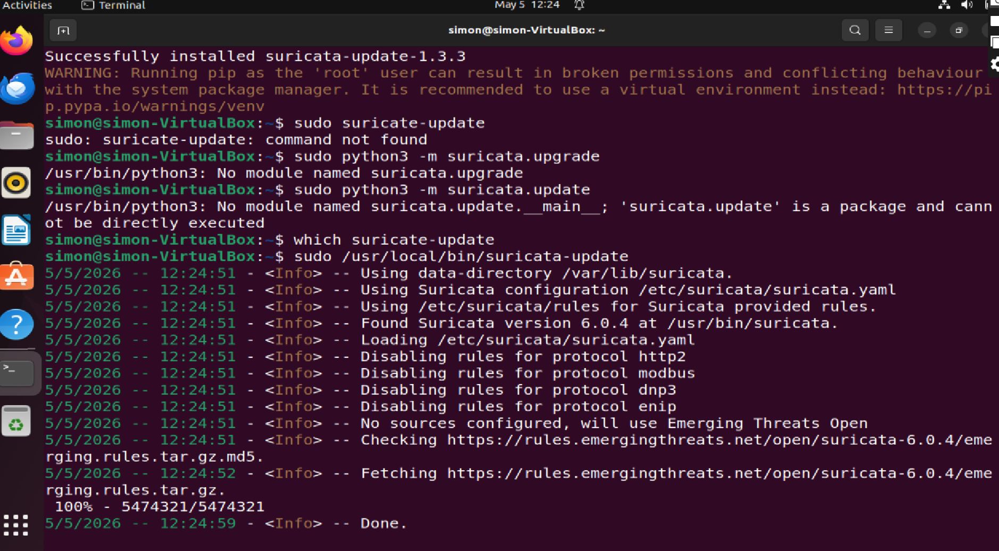This screenshot has width=999, height=551.
Task: Click 'sudo python3 -m suricata.update' command
Action: (442, 190)
